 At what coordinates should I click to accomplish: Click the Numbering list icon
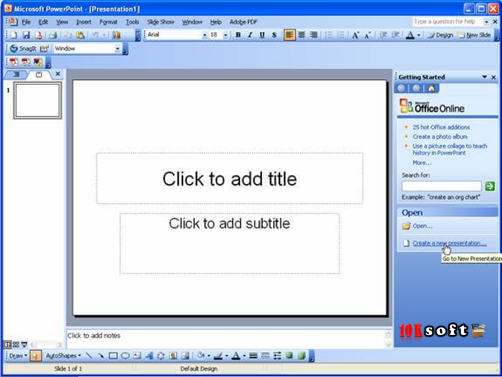329,35
